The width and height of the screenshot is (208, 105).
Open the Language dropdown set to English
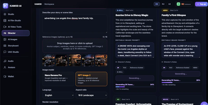coord(58,95)
